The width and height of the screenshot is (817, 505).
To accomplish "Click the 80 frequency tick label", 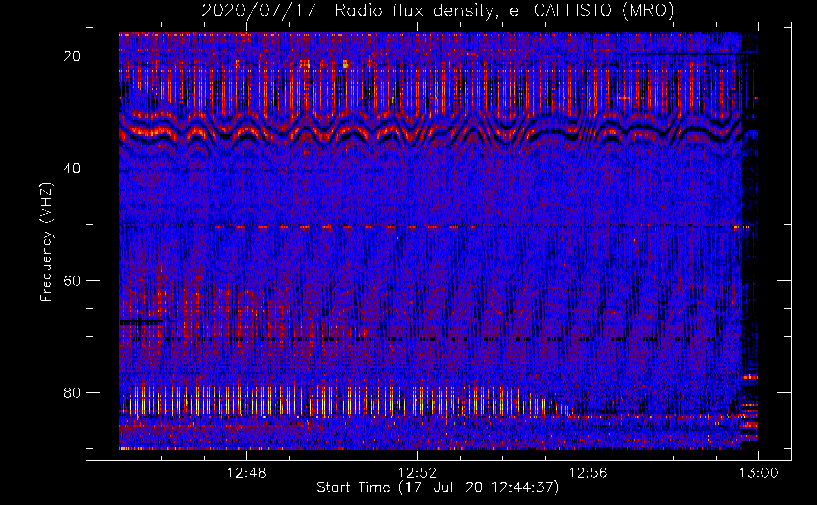I will click(72, 392).
